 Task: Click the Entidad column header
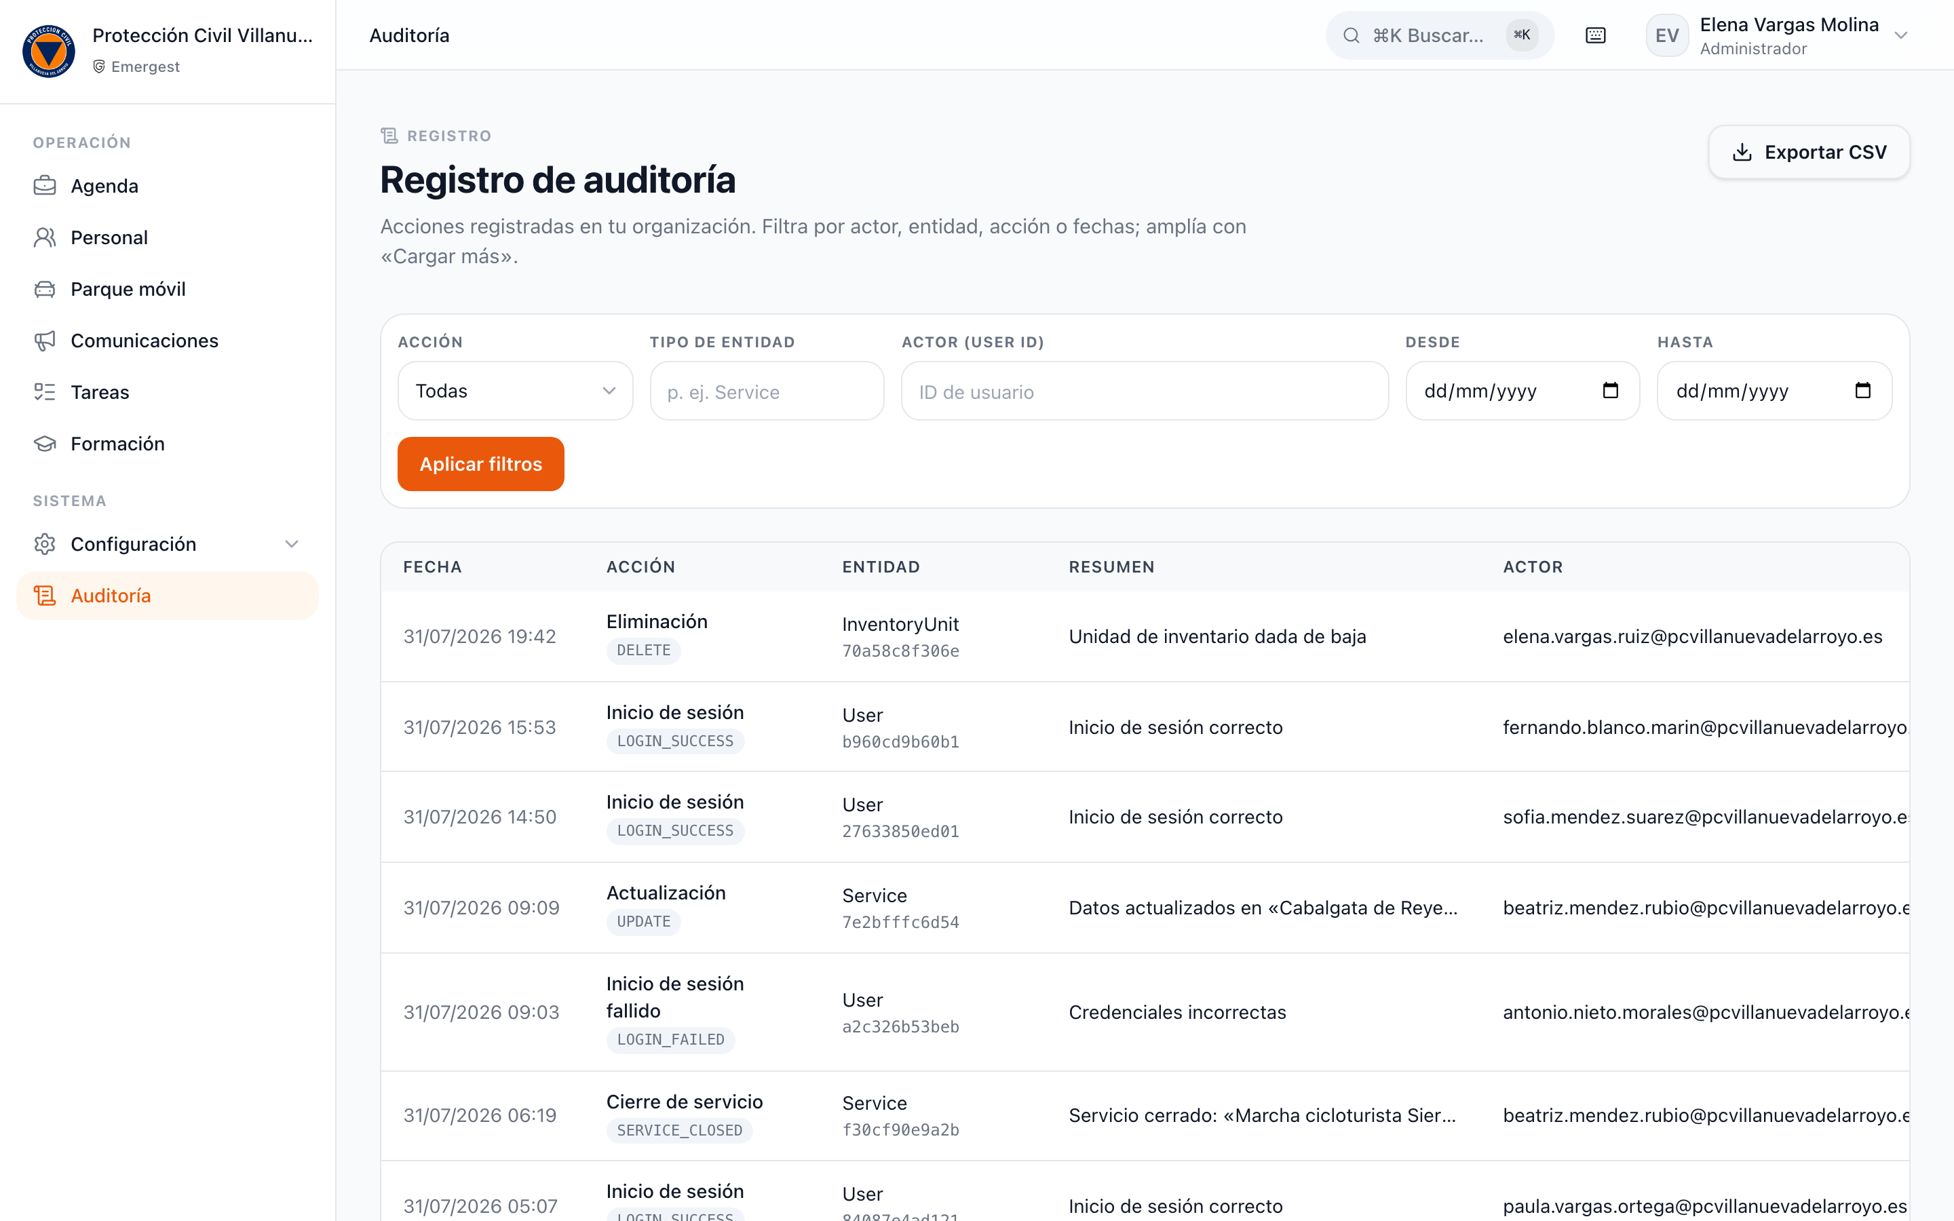point(881,567)
